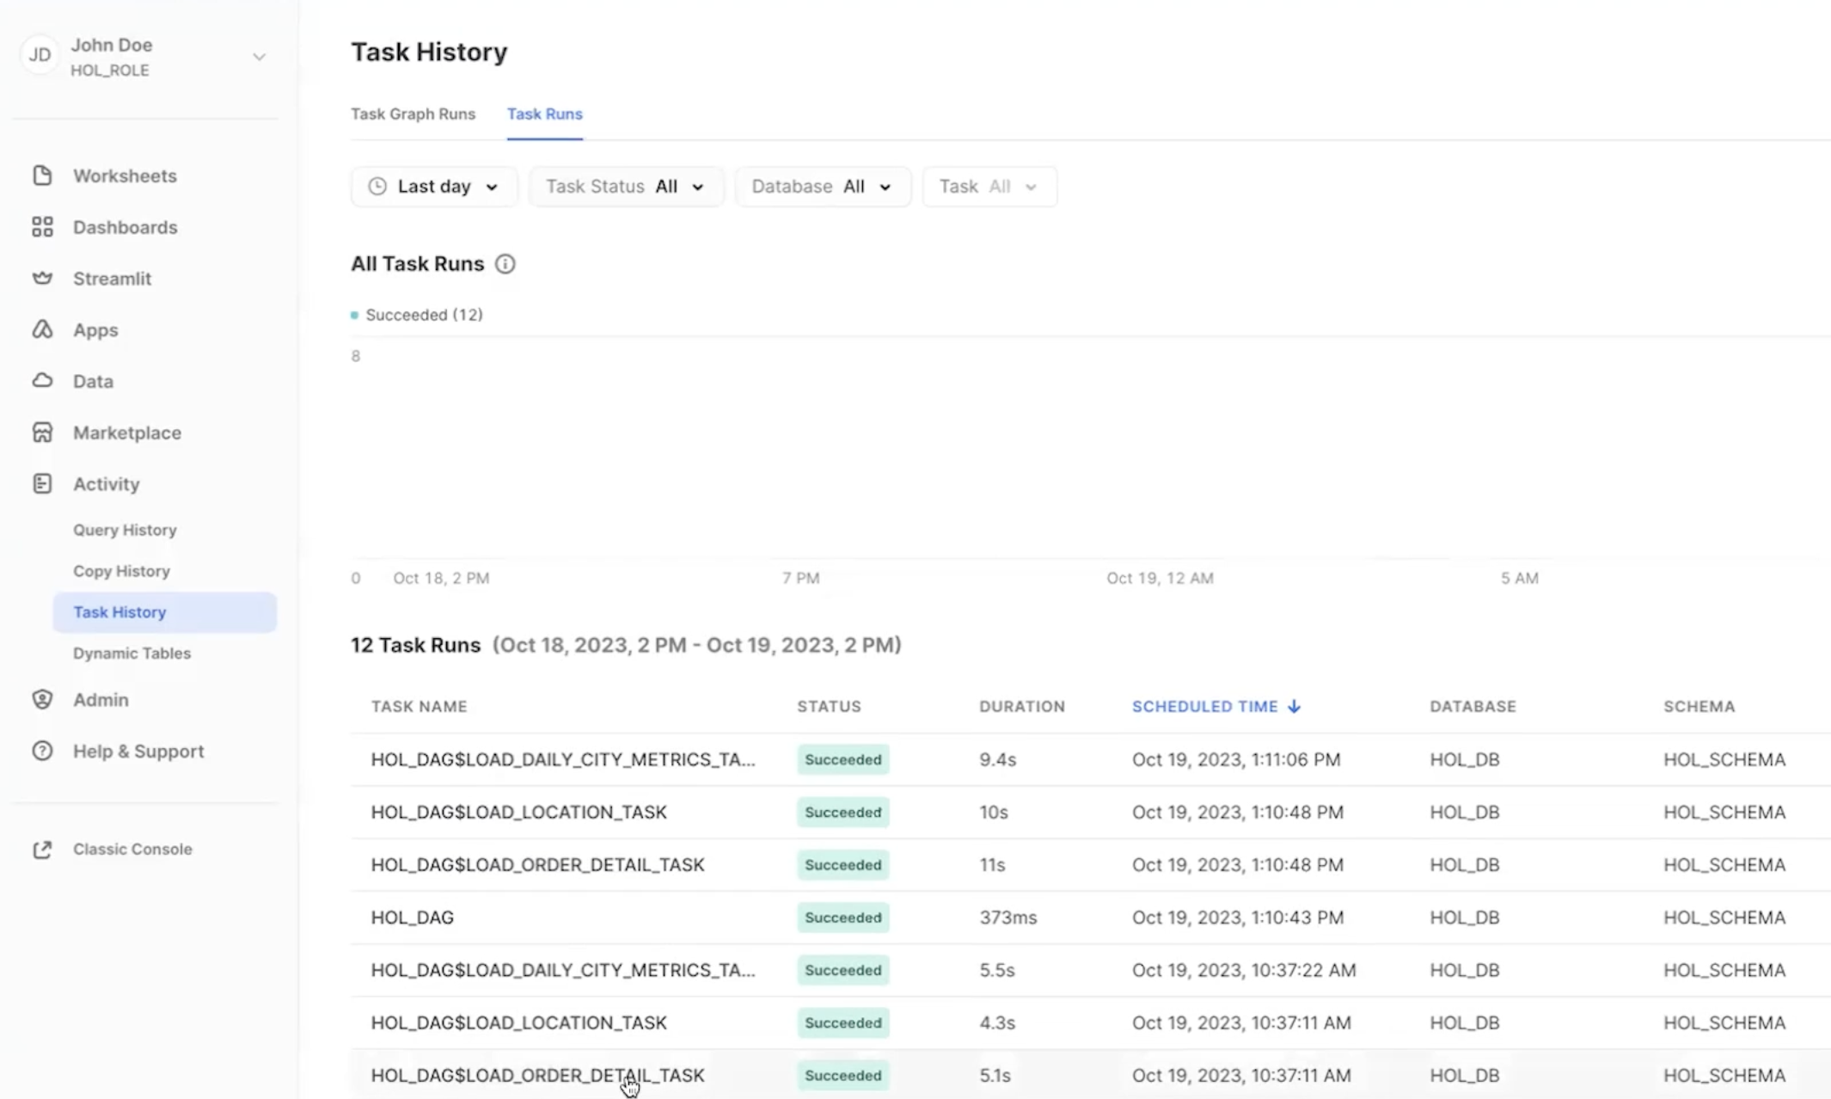Expand the John Doe account menu chevron
The width and height of the screenshot is (1831, 1099).
click(259, 57)
